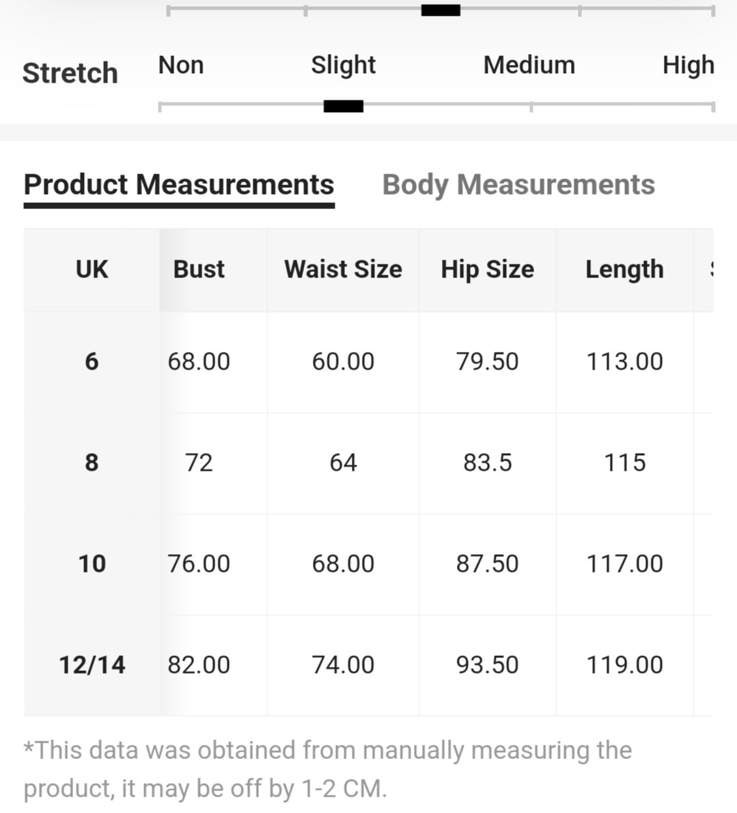737x813 pixels.
Task: Click the Length column header
Action: tap(624, 270)
